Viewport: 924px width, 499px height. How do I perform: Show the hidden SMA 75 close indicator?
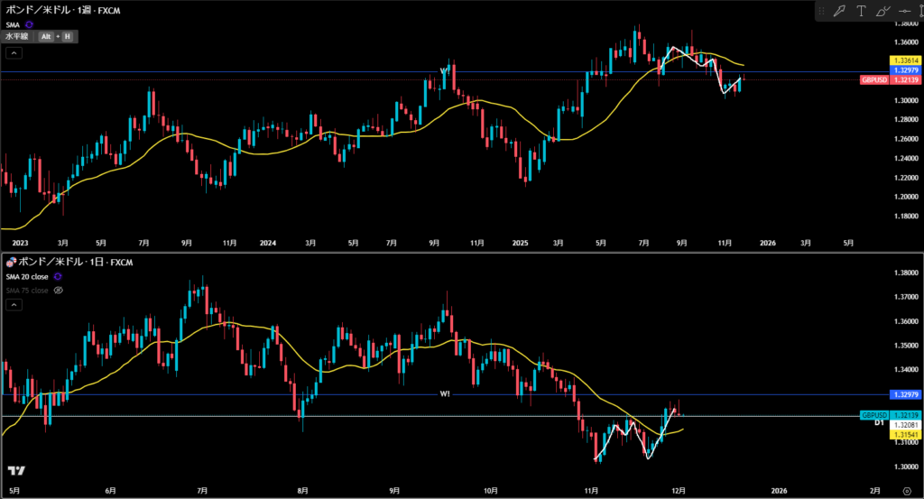(x=59, y=291)
